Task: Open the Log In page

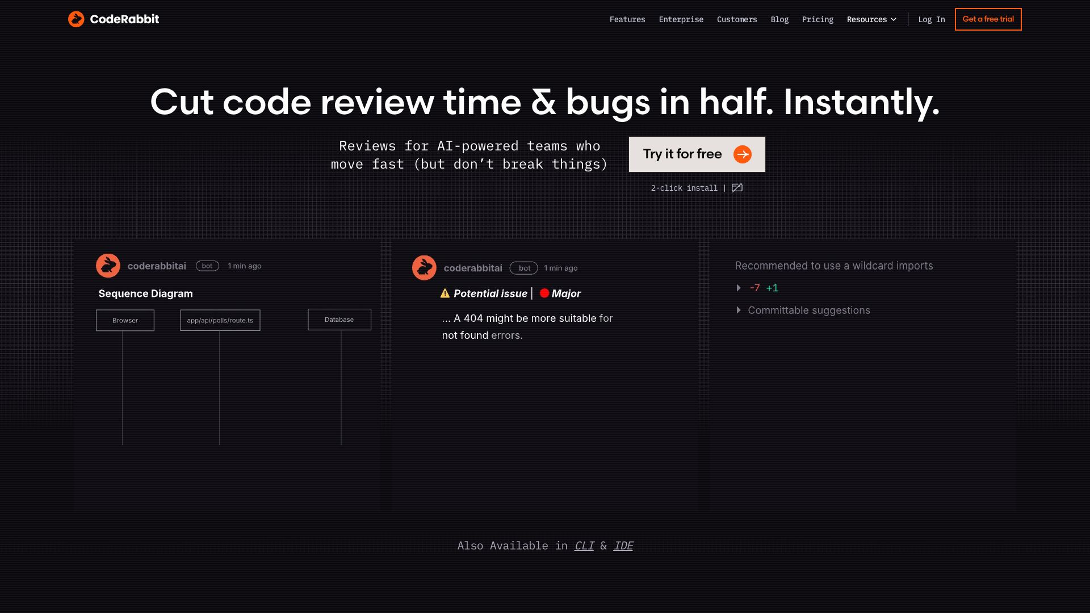Action: click(931, 19)
